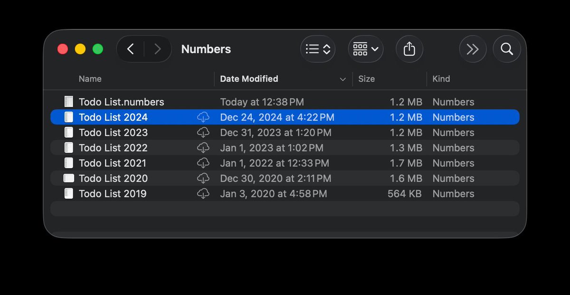The image size is (570, 295).
Task: Click the date Jan 1, 2023 at 1:02 PM
Action: (x=272, y=148)
